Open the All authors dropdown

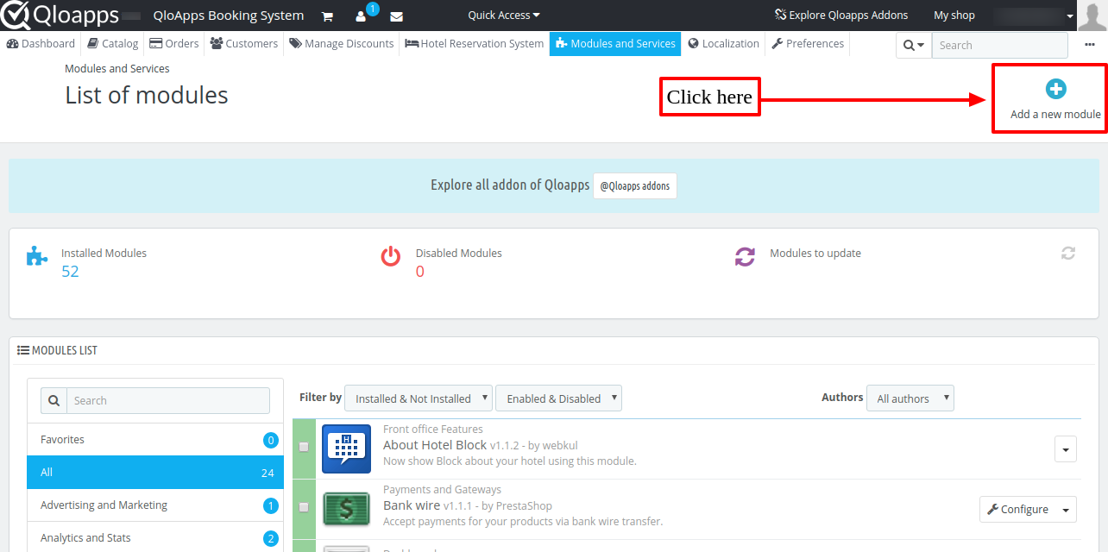pos(910,398)
